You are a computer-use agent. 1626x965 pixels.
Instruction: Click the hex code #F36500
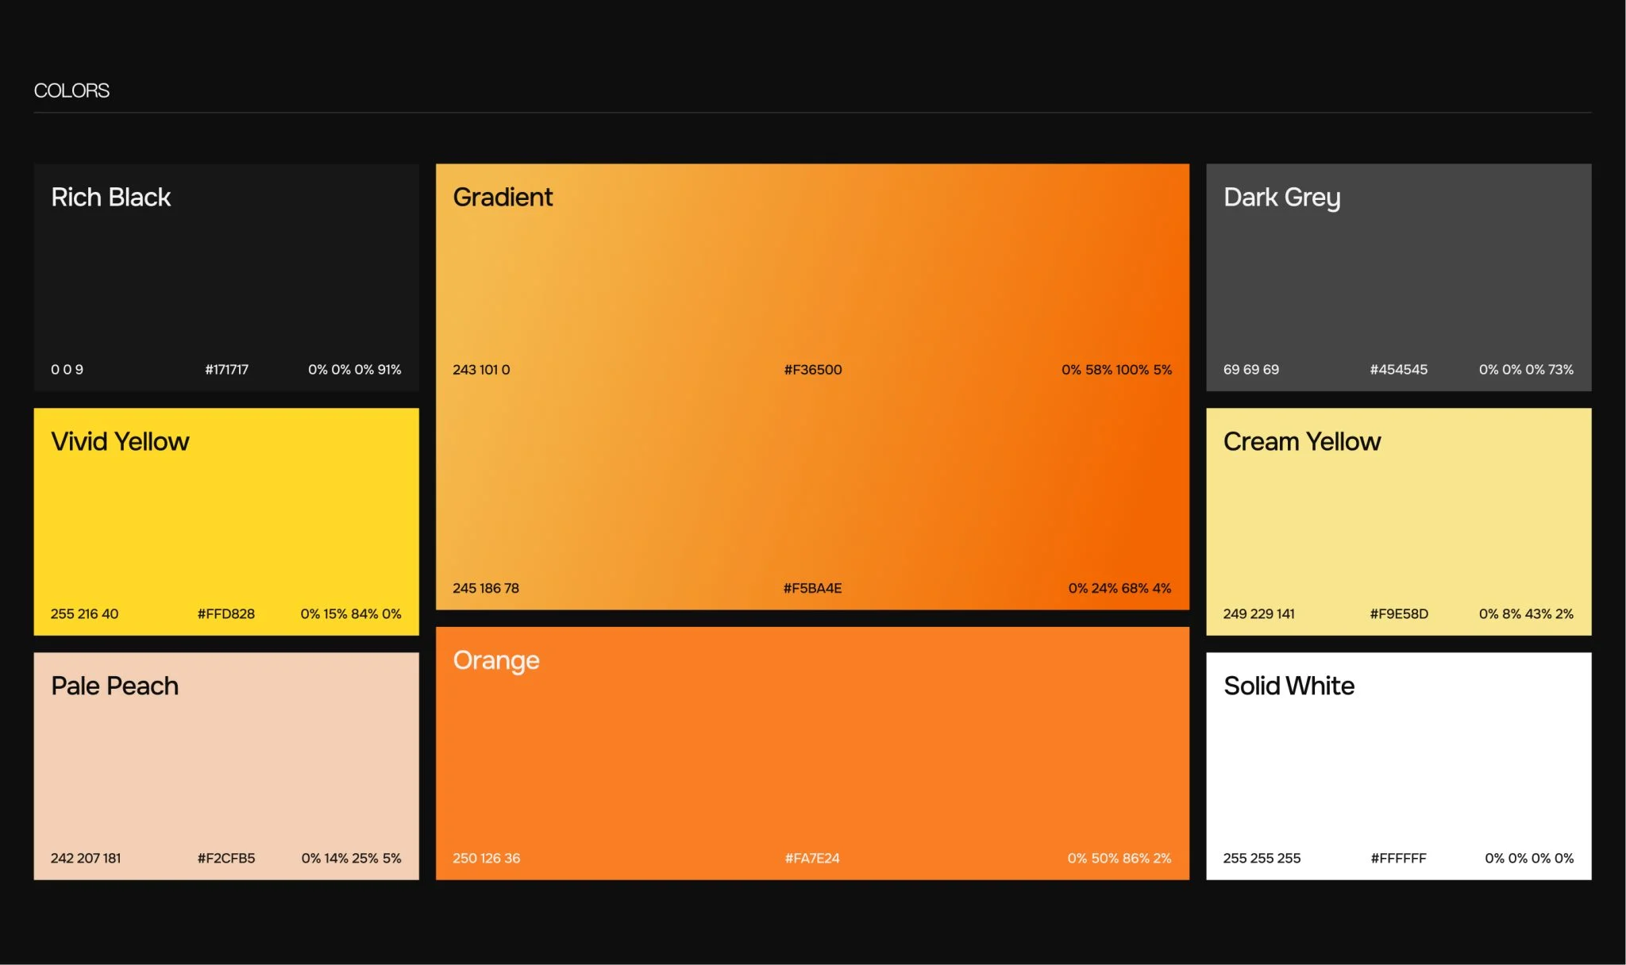pos(813,369)
